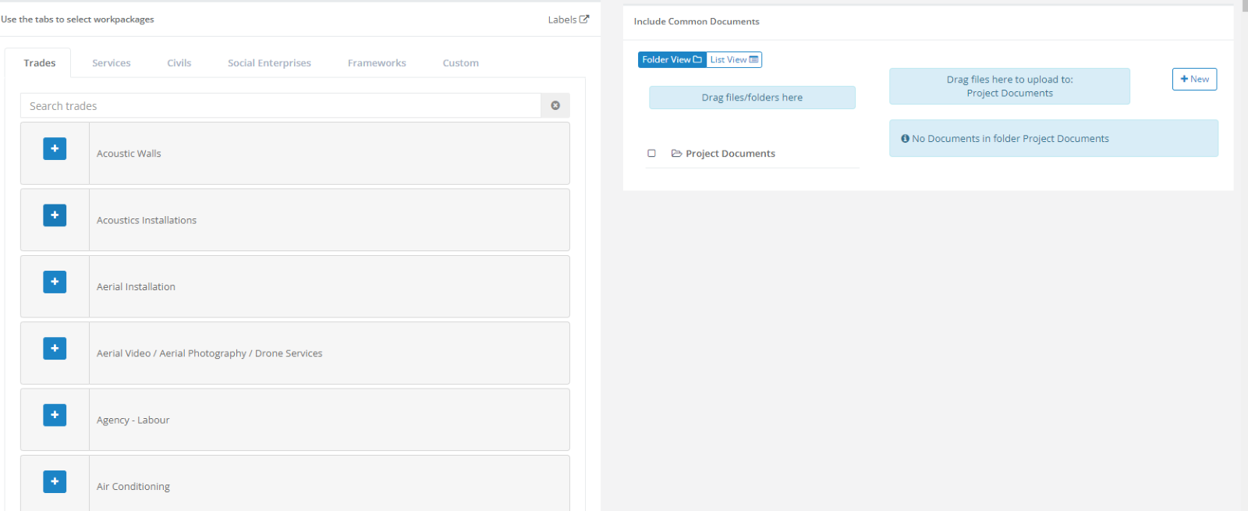Switch to the Services tab
This screenshot has width=1248, height=511.
[x=112, y=63]
